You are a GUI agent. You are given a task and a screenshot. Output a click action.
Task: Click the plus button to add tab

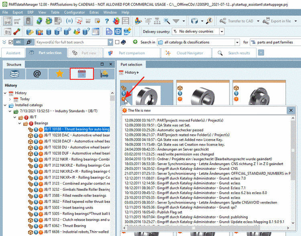point(261,52)
